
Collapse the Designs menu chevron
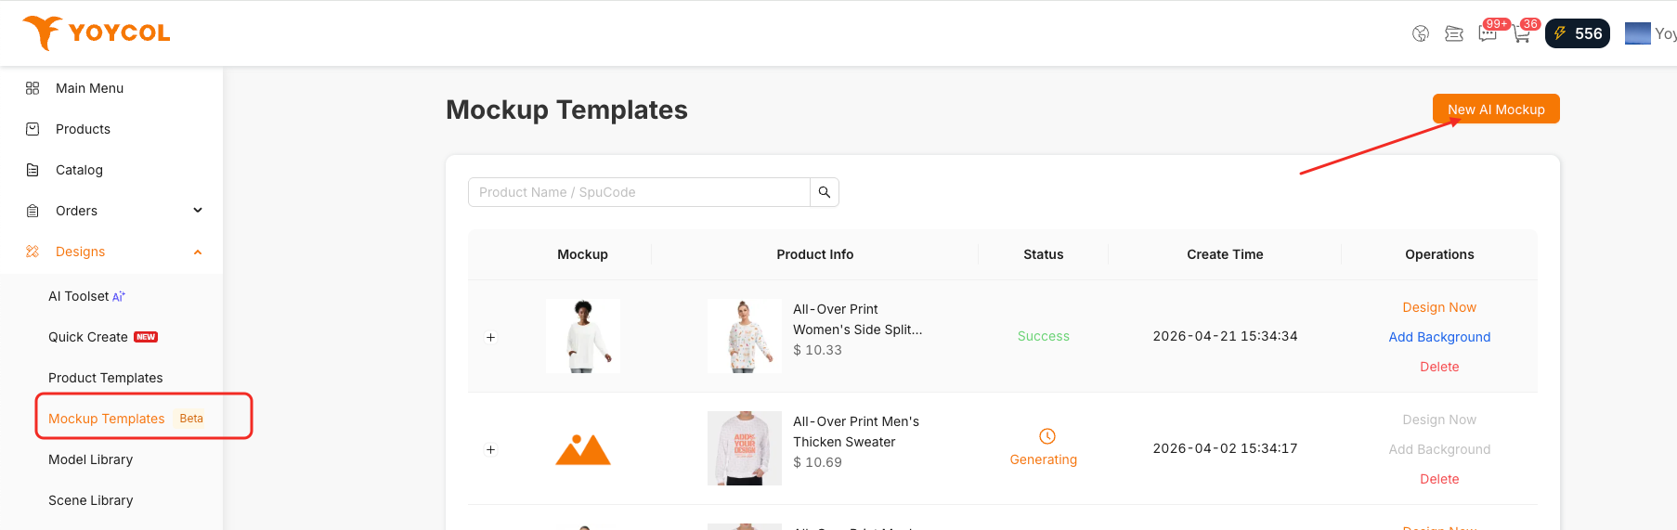point(198,252)
